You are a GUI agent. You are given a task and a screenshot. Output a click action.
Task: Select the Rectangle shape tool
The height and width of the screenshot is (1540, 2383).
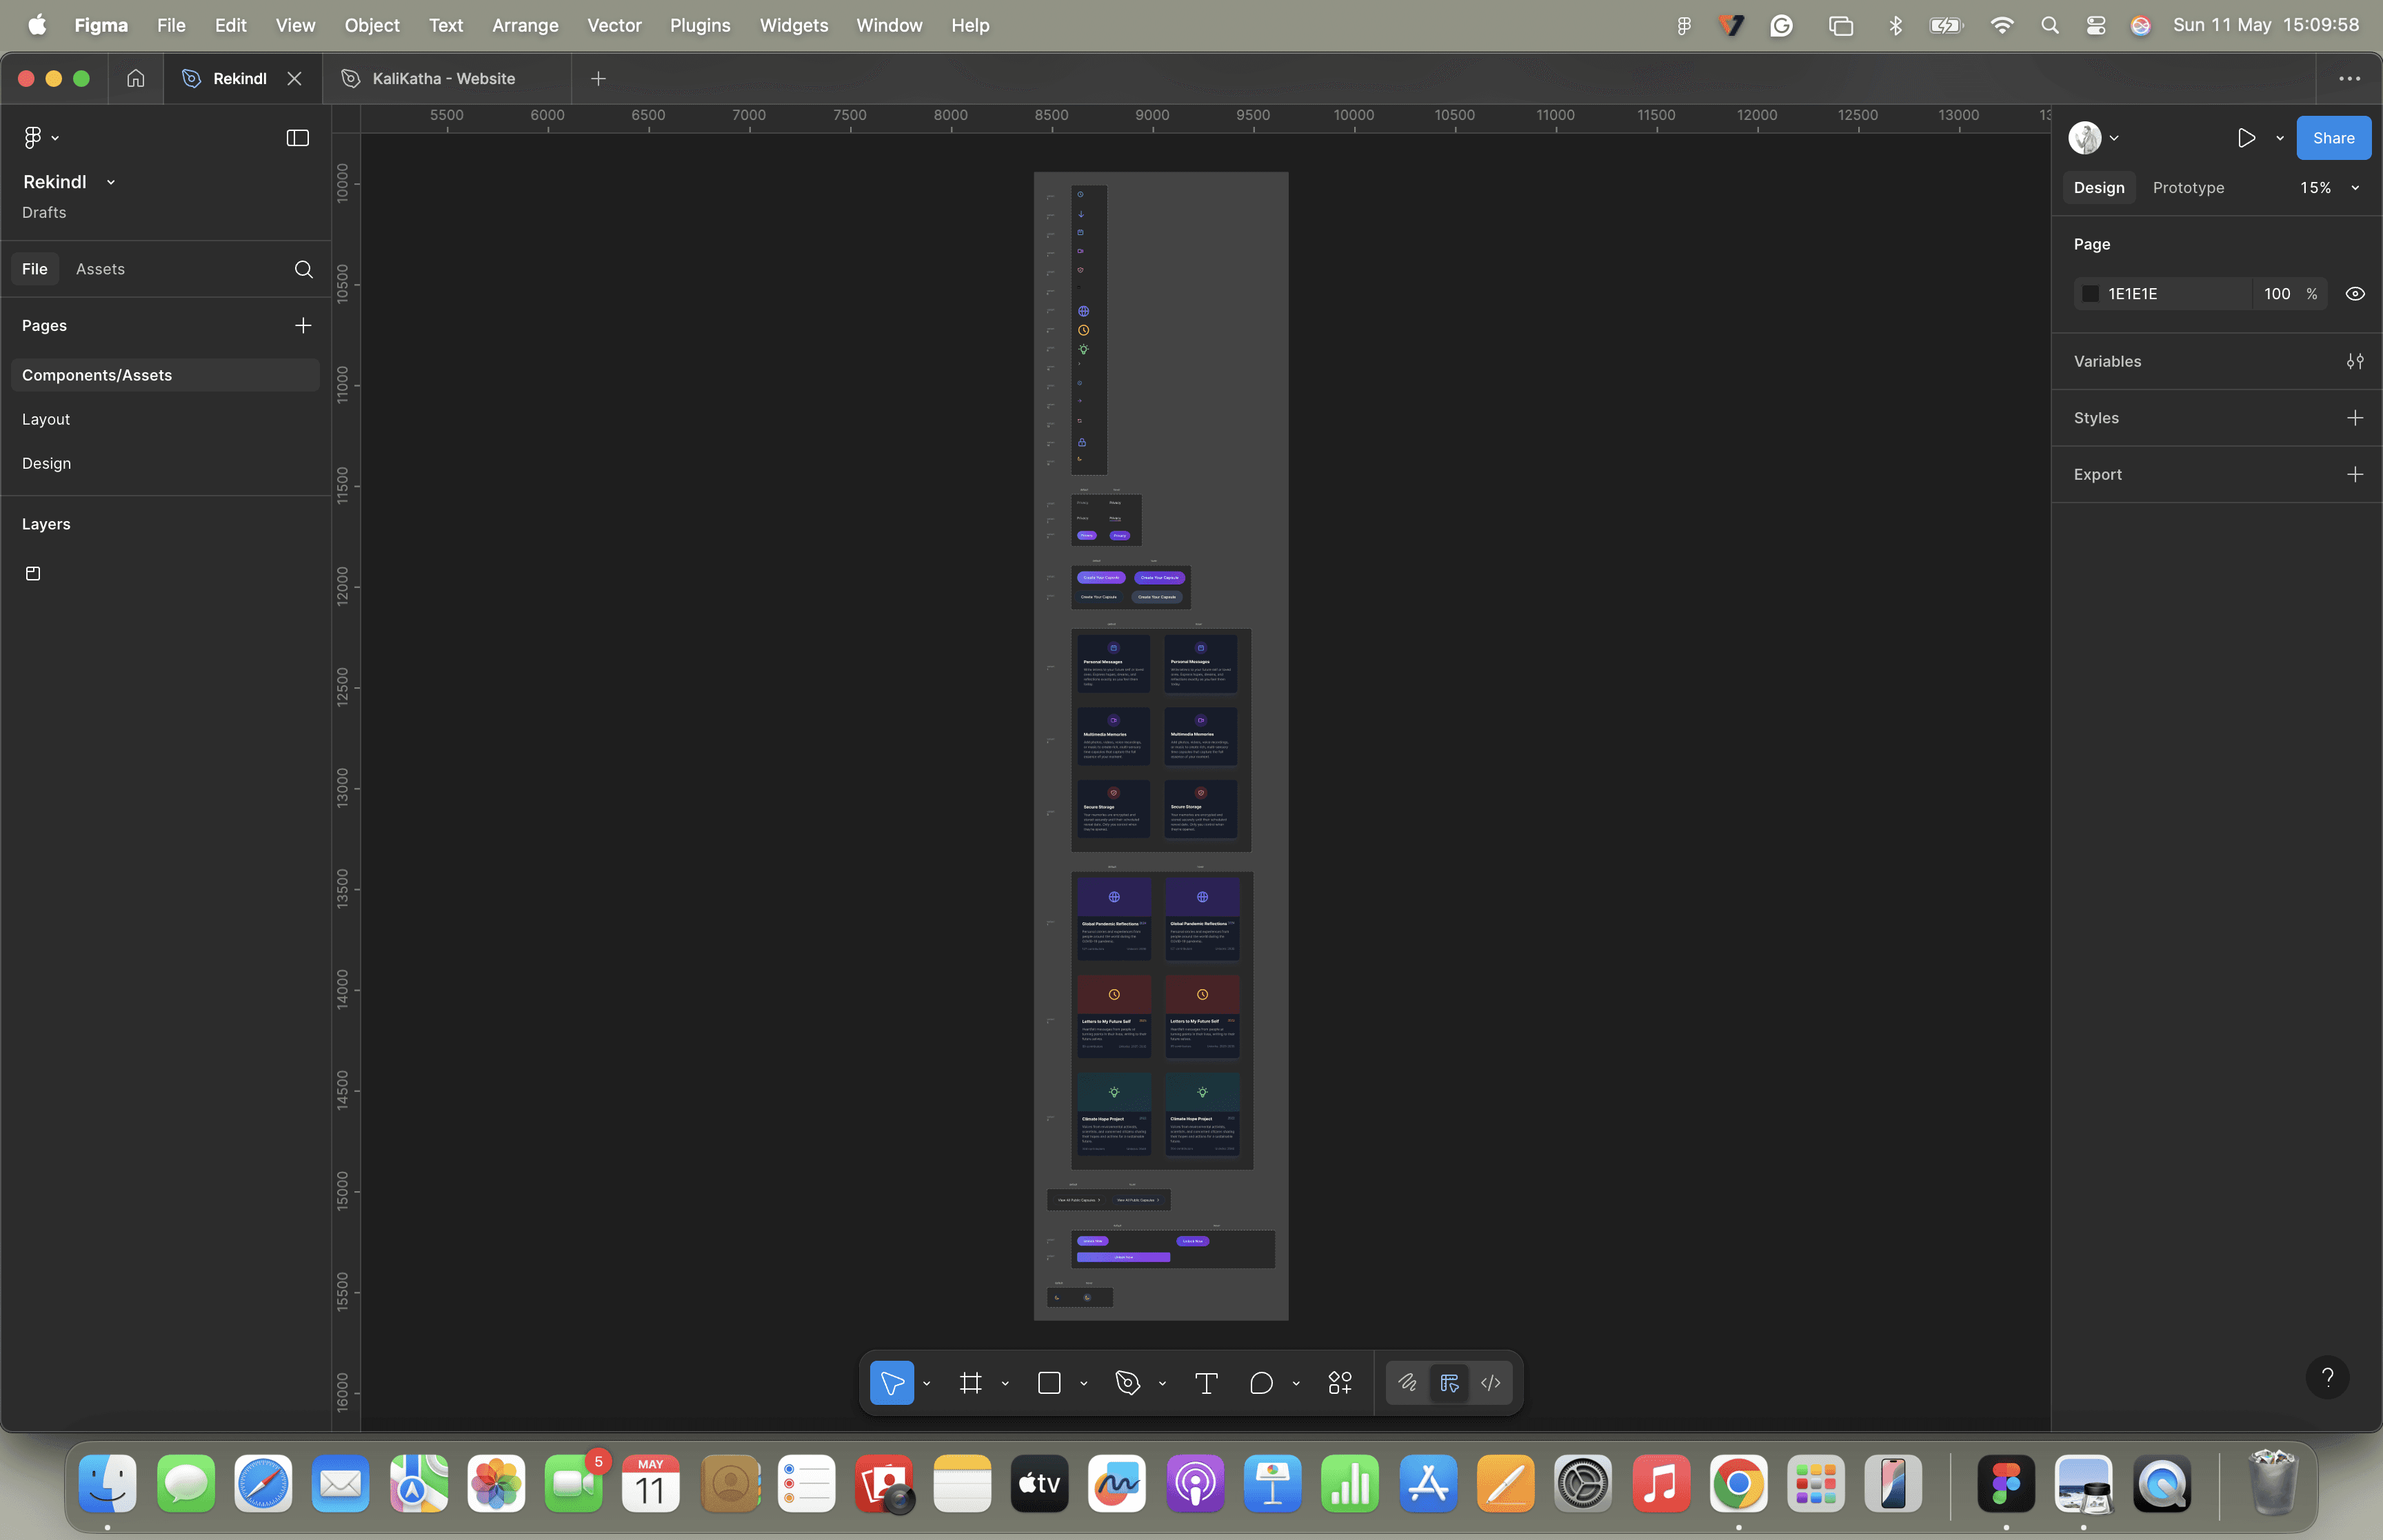1049,1383
